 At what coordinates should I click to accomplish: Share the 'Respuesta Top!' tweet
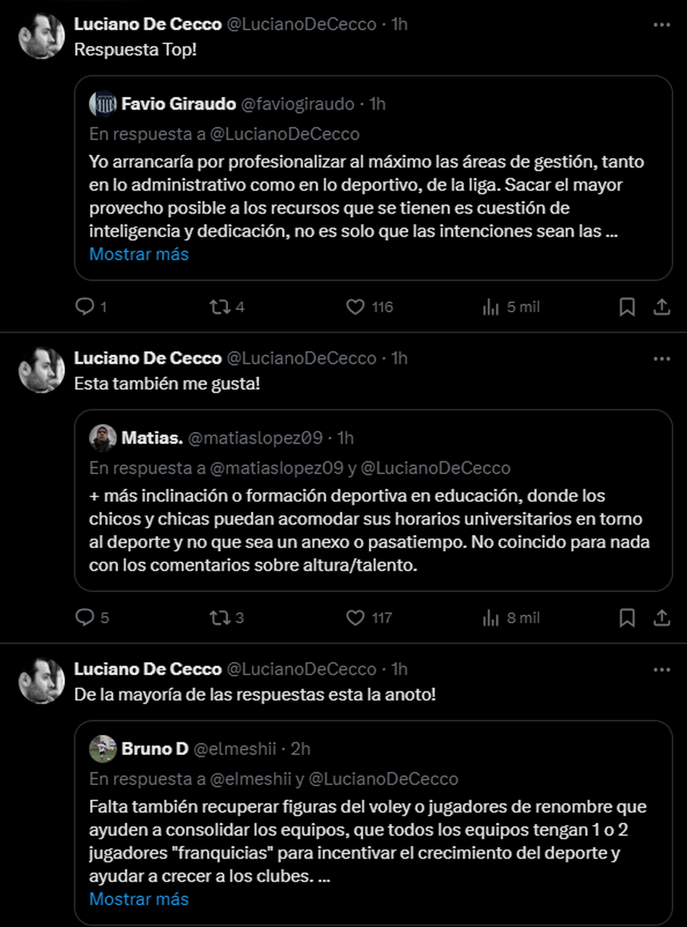[x=661, y=307]
